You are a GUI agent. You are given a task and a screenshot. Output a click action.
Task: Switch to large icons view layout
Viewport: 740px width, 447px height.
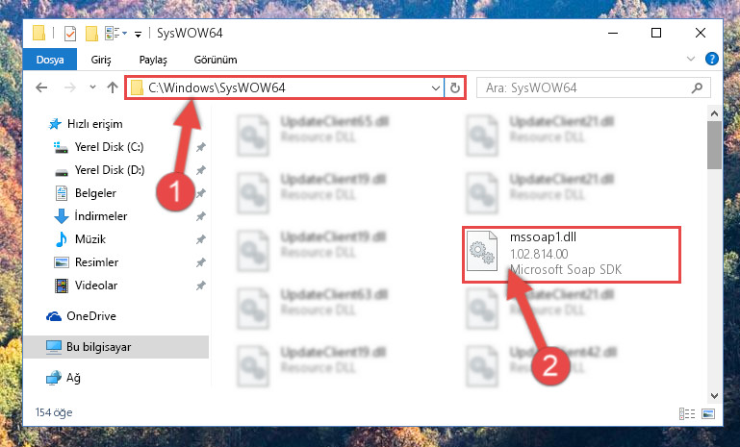[708, 413]
